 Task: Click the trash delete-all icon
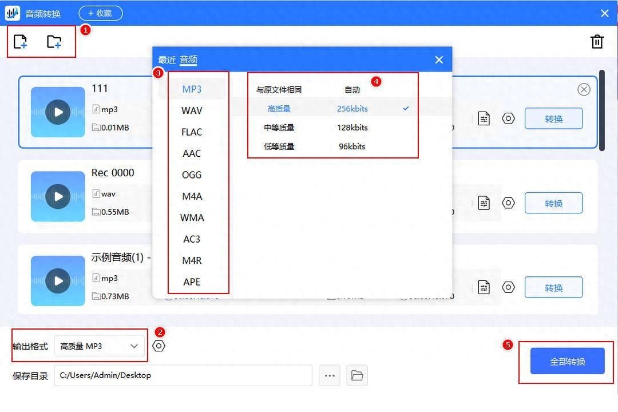click(x=597, y=41)
